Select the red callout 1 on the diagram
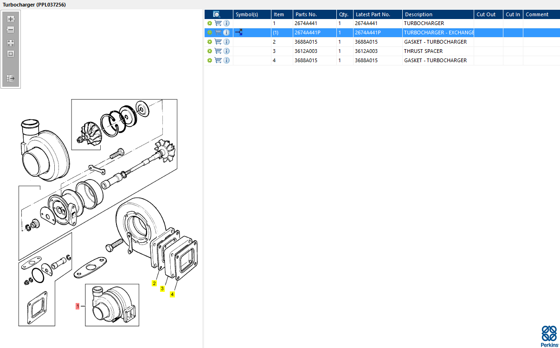 78,306
